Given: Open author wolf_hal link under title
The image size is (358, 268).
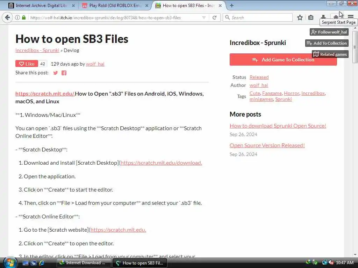Looking at the screenshot, I should pos(95,64).
